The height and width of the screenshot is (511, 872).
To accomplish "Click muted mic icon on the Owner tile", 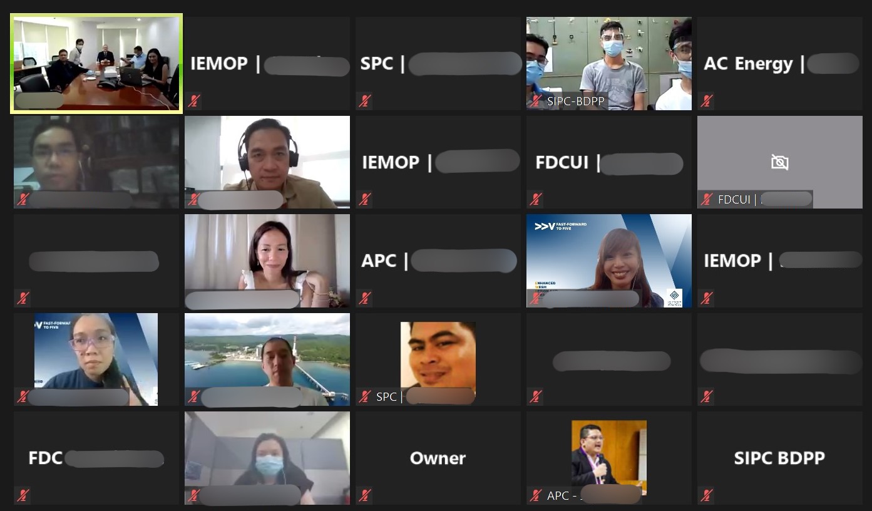I will pos(365,495).
